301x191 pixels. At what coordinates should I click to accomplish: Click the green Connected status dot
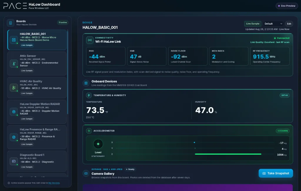point(275,38)
